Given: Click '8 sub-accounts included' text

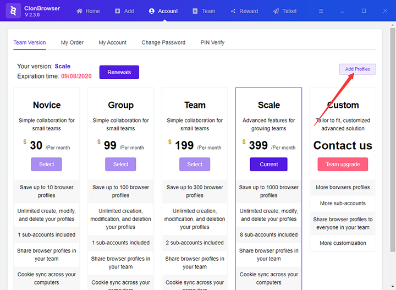Looking at the screenshot, I should coord(269,234).
